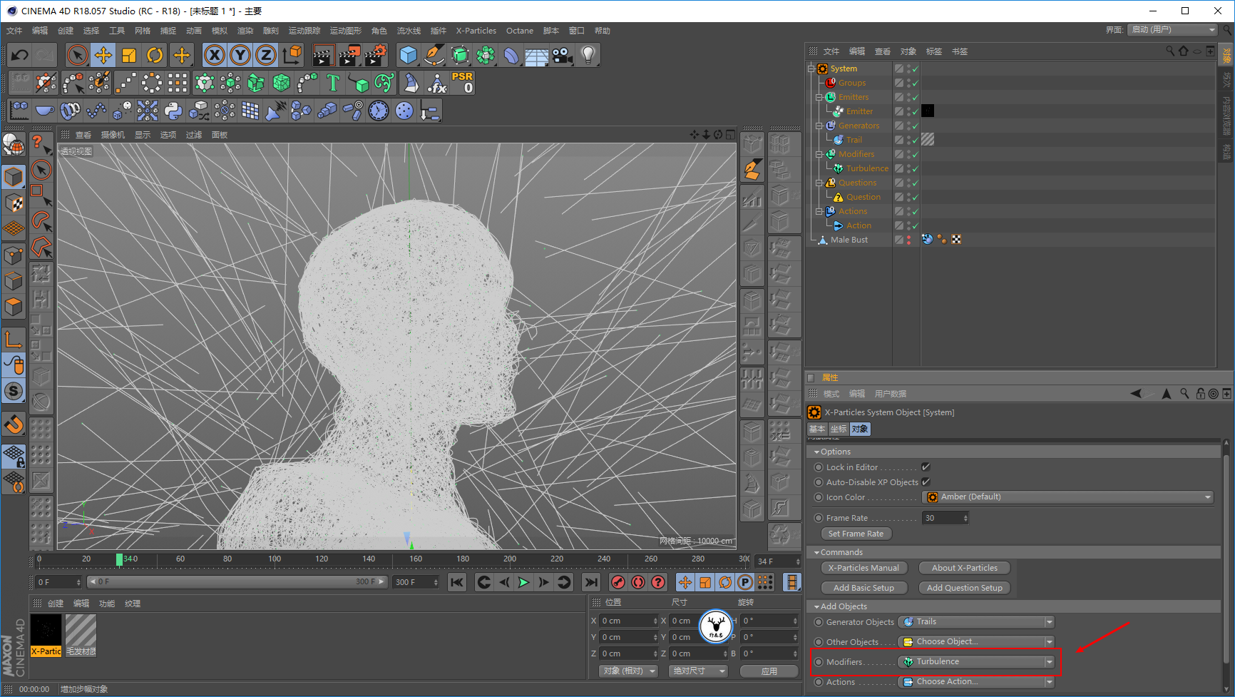
Task: Switch to the 基本 attribute tab
Action: pyautogui.click(x=817, y=429)
